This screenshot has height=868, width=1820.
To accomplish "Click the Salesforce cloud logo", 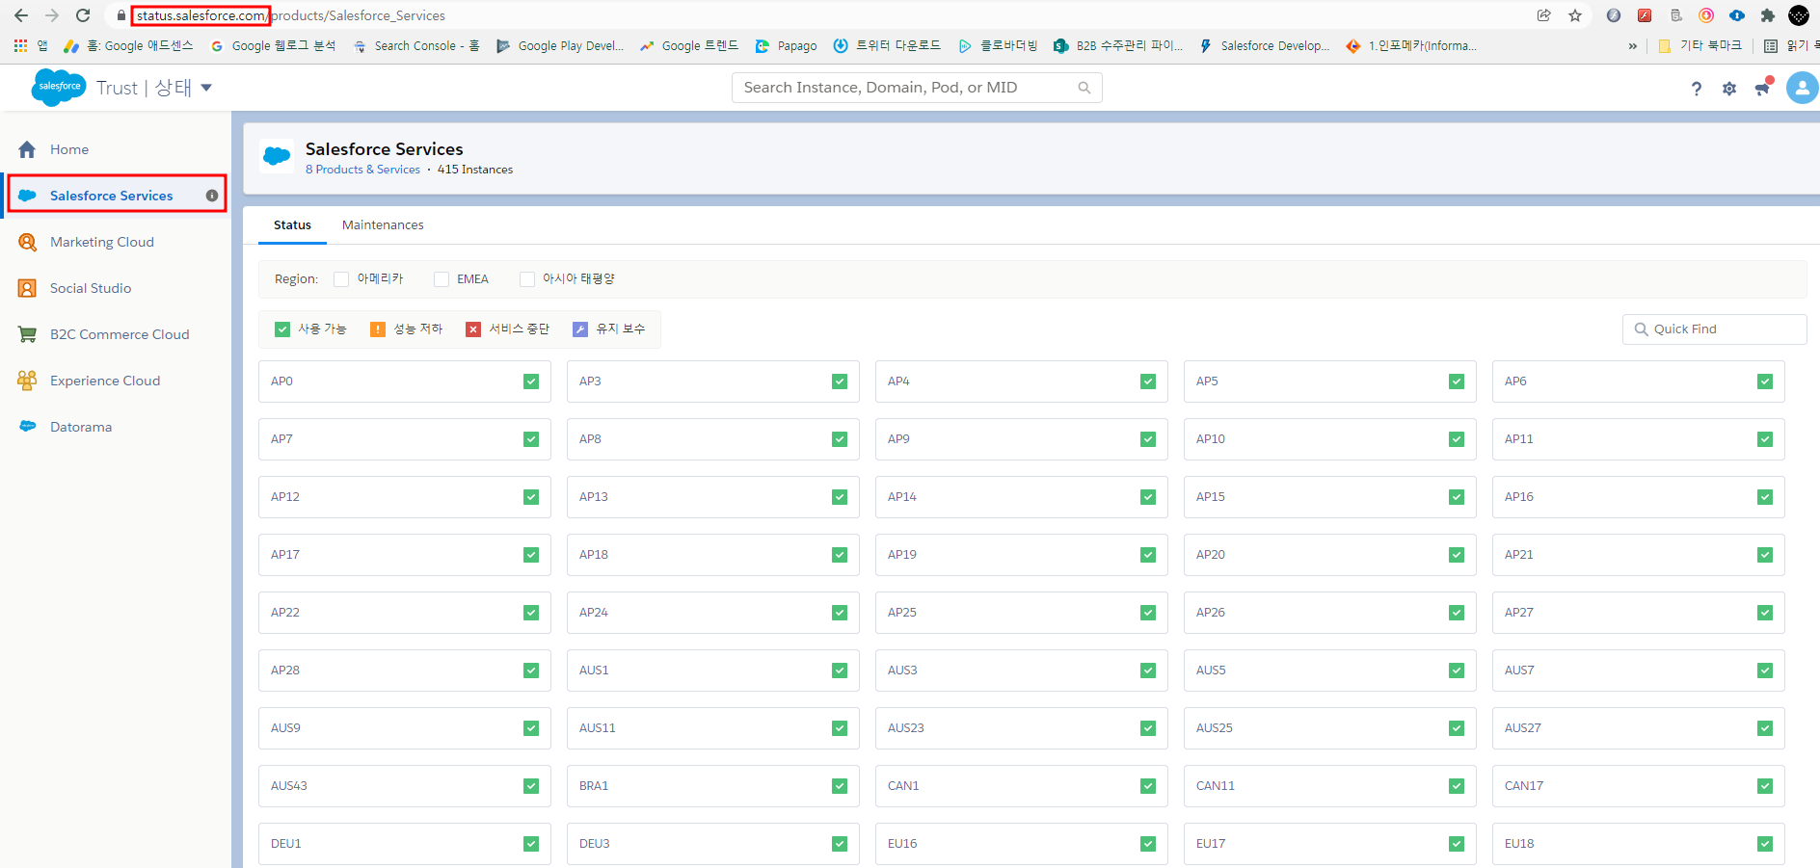I will tap(60, 87).
